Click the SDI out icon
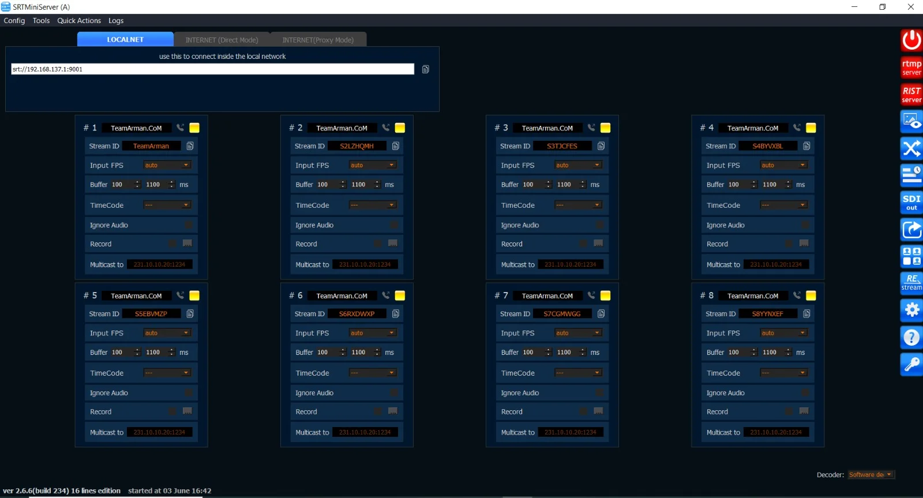923x498 pixels. (x=911, y=203)
